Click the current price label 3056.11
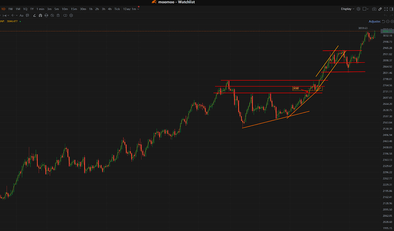The height and width of the screenshot is (231, 394). (387, 31)
